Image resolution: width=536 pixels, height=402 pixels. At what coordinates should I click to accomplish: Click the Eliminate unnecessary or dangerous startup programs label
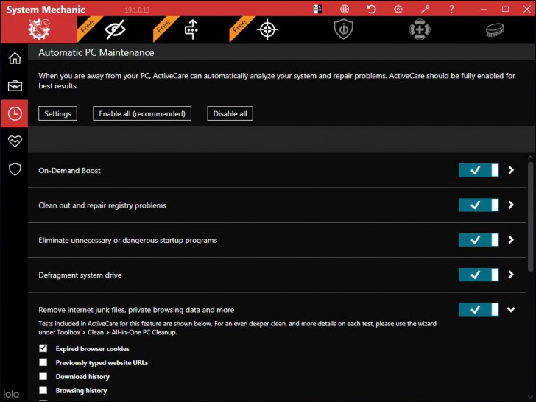tap(128, 240)
